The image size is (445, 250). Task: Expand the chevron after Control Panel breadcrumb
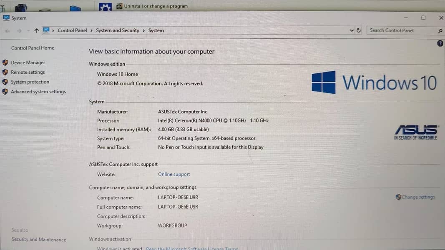tap(91, 30)
